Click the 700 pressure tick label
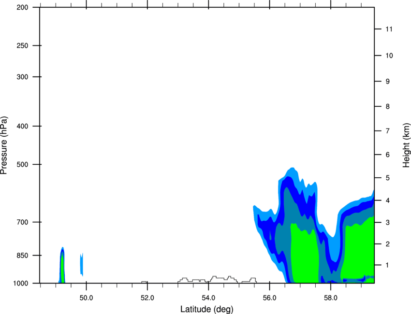This screenshot has width=411, height=314. [23, 222]
